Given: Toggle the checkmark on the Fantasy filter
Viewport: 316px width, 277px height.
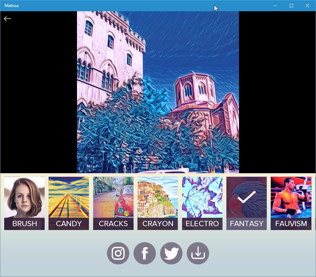Looking at the screenshot, I should pos(246,198).
